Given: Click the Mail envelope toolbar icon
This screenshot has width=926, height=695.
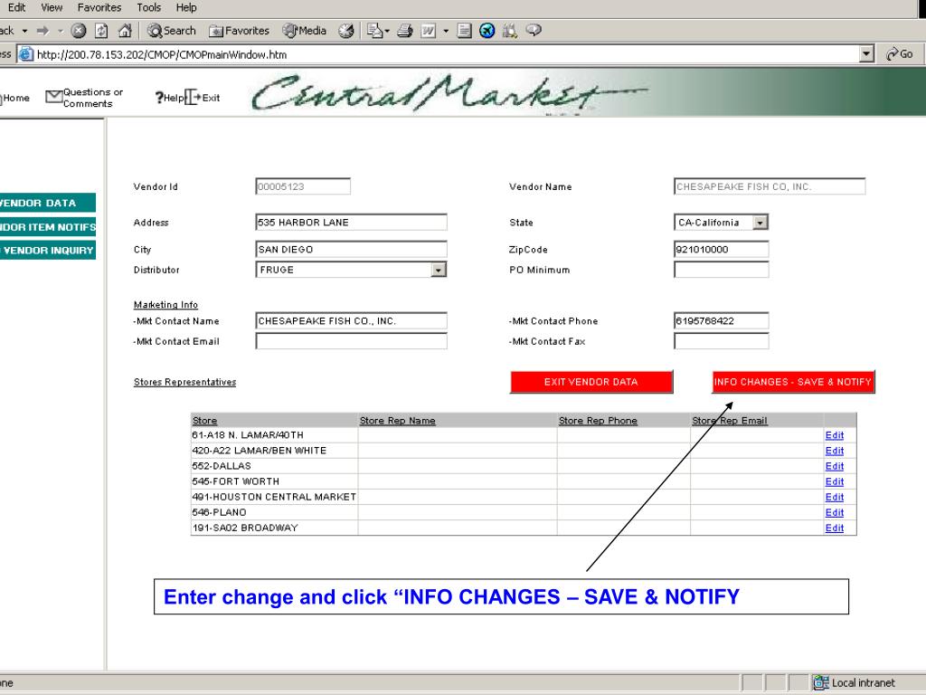Looking at the screenshot, I should coord(375,31).
